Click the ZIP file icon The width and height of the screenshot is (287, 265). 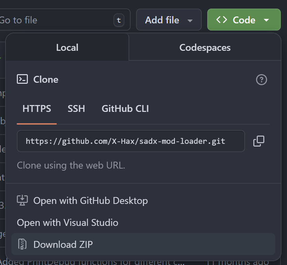coord(22,244)
